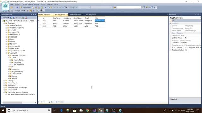Open Visual Studio from the taskbar
202x113 pixels.
coord(94,110)
